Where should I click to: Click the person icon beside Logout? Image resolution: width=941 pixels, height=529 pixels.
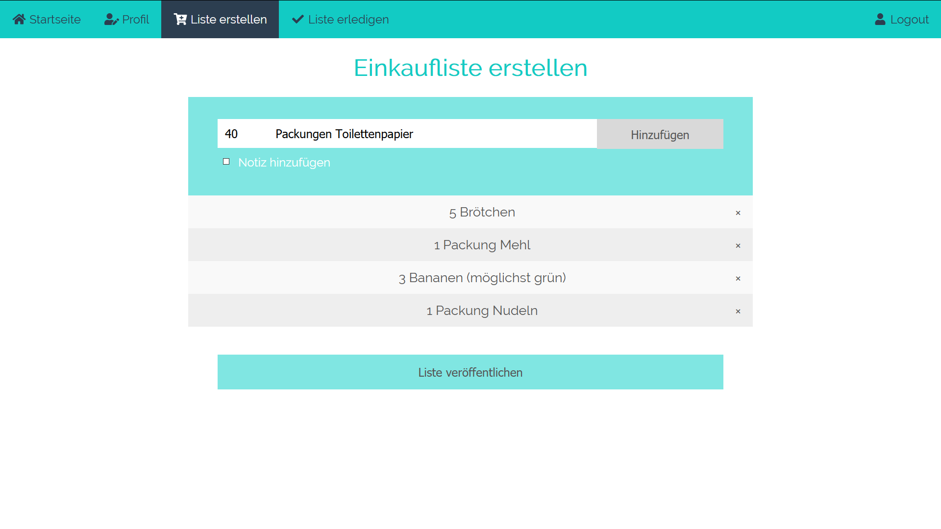[x=880, y=19]
